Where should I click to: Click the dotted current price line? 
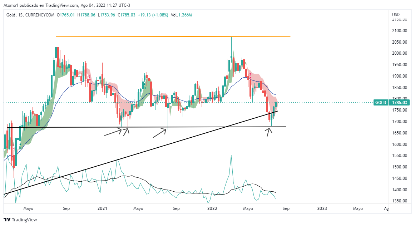[x=322, y=102]
